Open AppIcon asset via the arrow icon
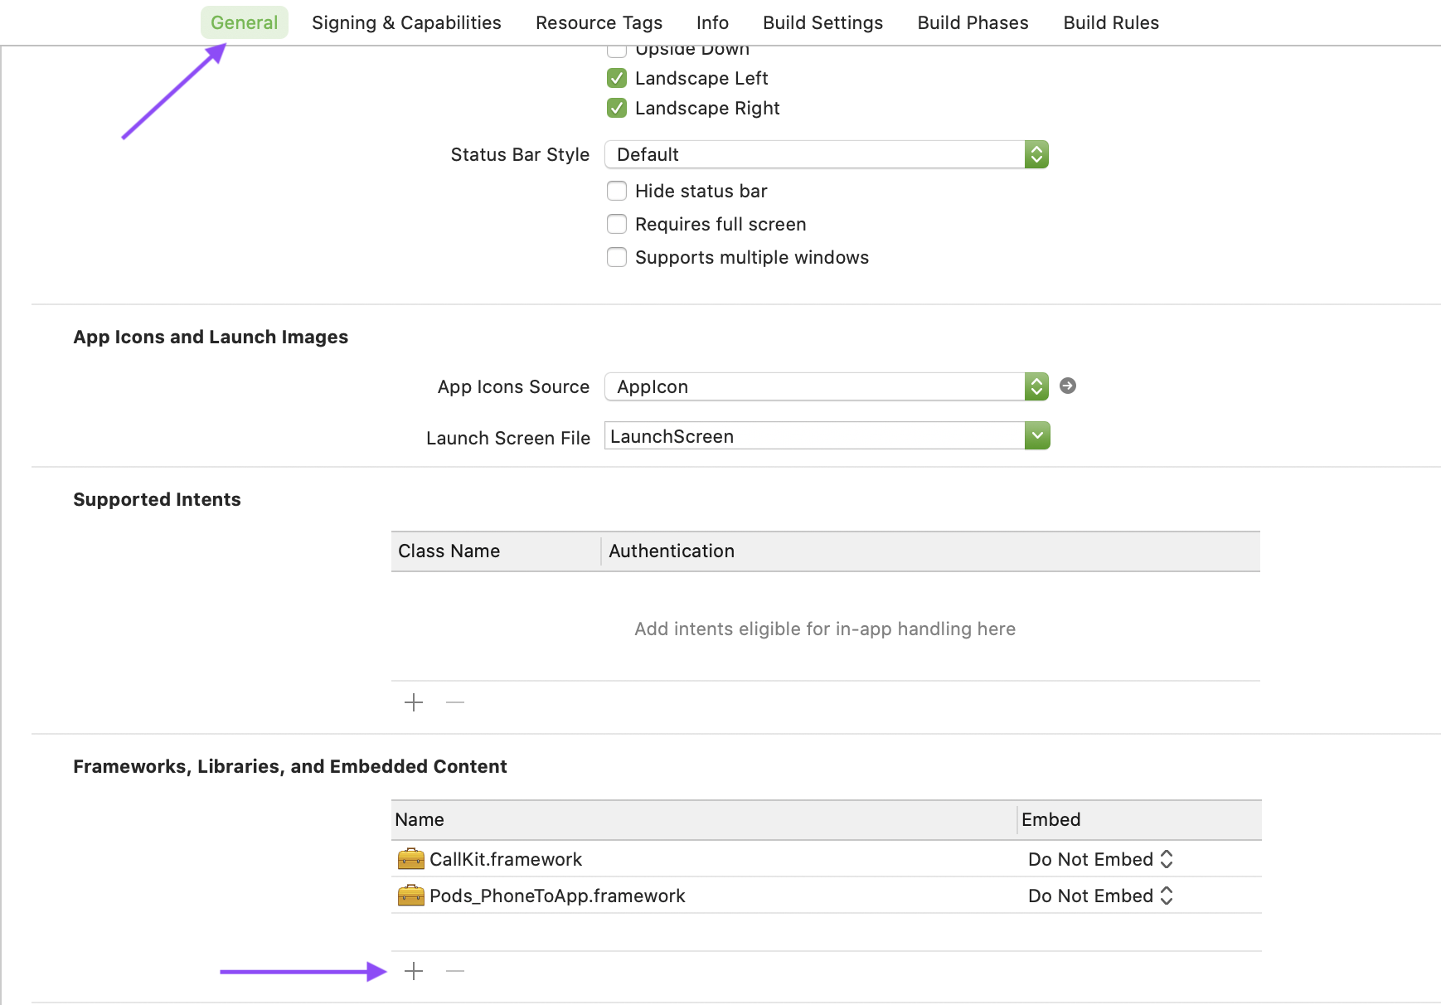Viewport: 1441px width, 1005px height. [x=1068, y=386]
